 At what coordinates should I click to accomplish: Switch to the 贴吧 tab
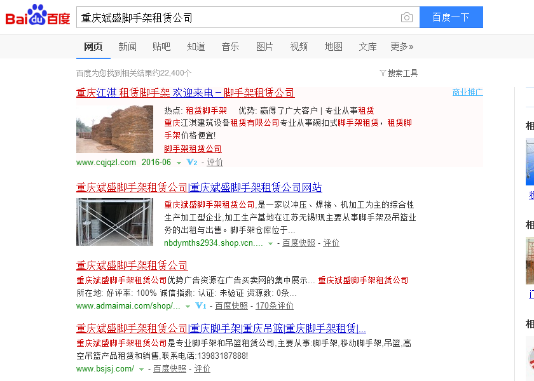click(161, 46)
